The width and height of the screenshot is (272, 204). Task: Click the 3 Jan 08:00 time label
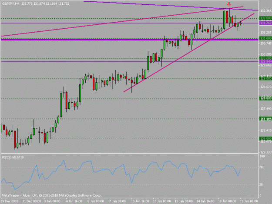[52, 201]
